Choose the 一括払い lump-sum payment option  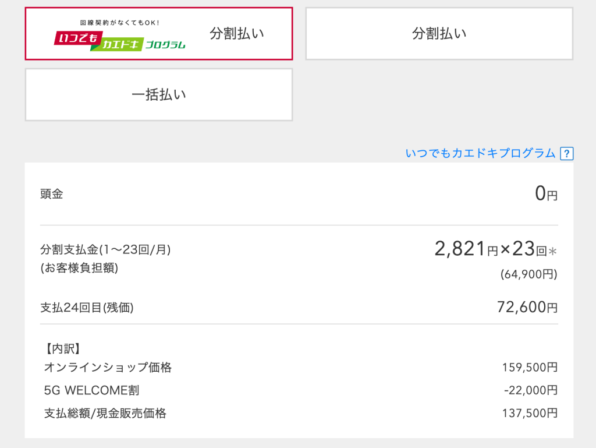click(159, 94)
